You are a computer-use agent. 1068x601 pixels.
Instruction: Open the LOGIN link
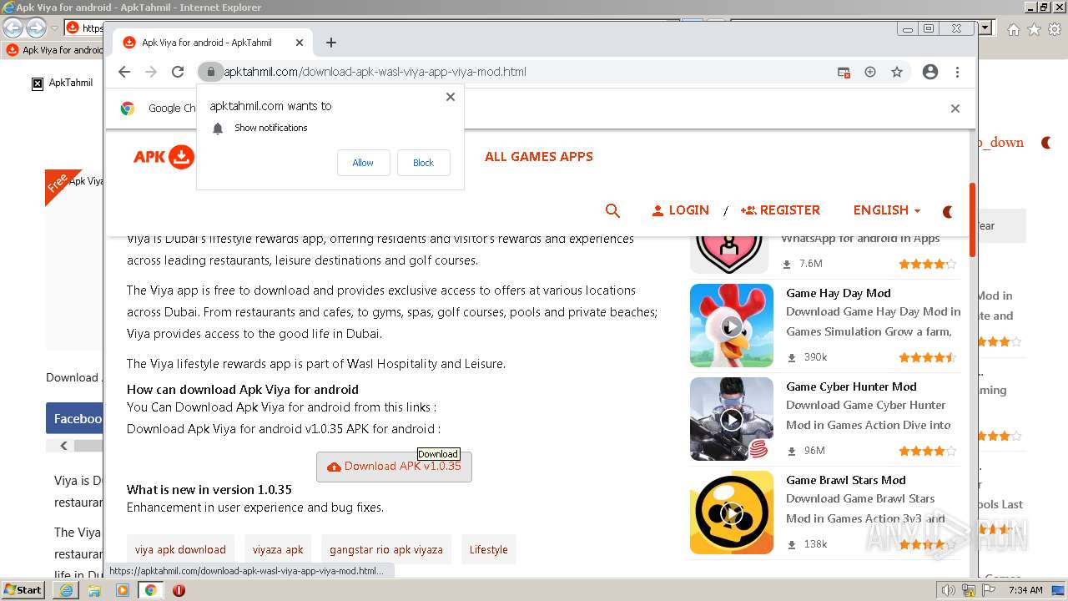pyautogui.click(x=680, y=210)
